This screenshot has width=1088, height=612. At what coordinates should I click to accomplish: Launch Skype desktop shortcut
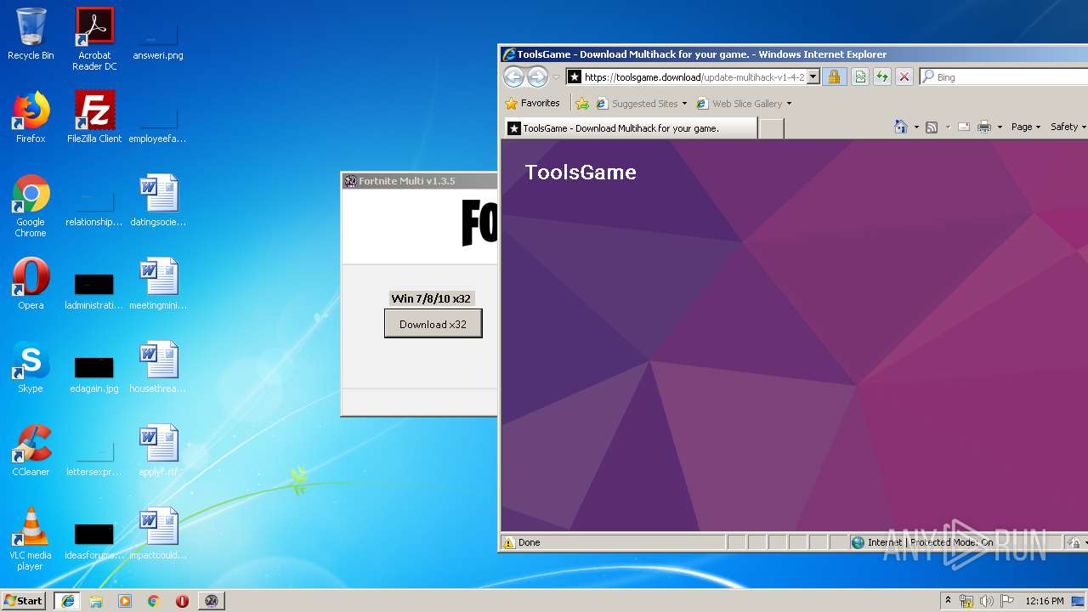31,367
